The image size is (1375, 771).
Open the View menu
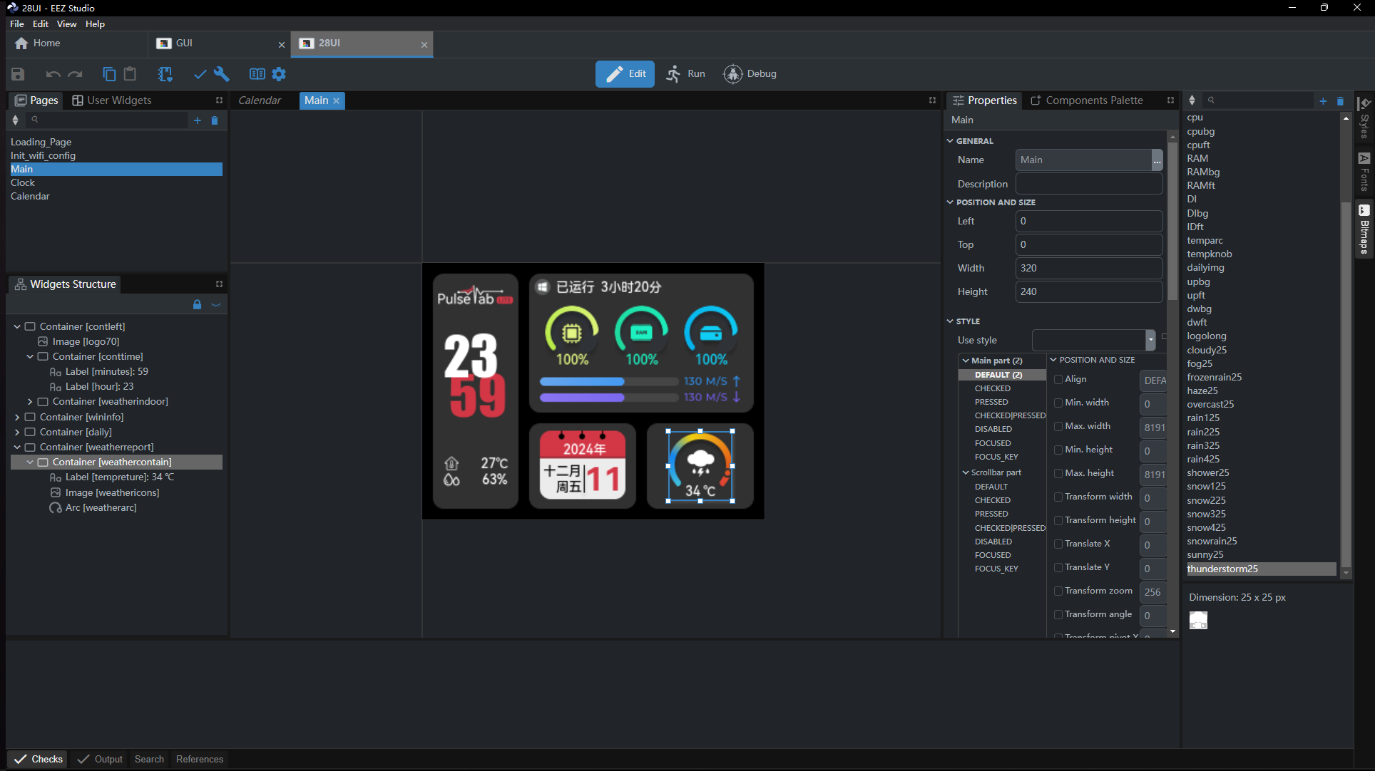(x=66, y=24)
